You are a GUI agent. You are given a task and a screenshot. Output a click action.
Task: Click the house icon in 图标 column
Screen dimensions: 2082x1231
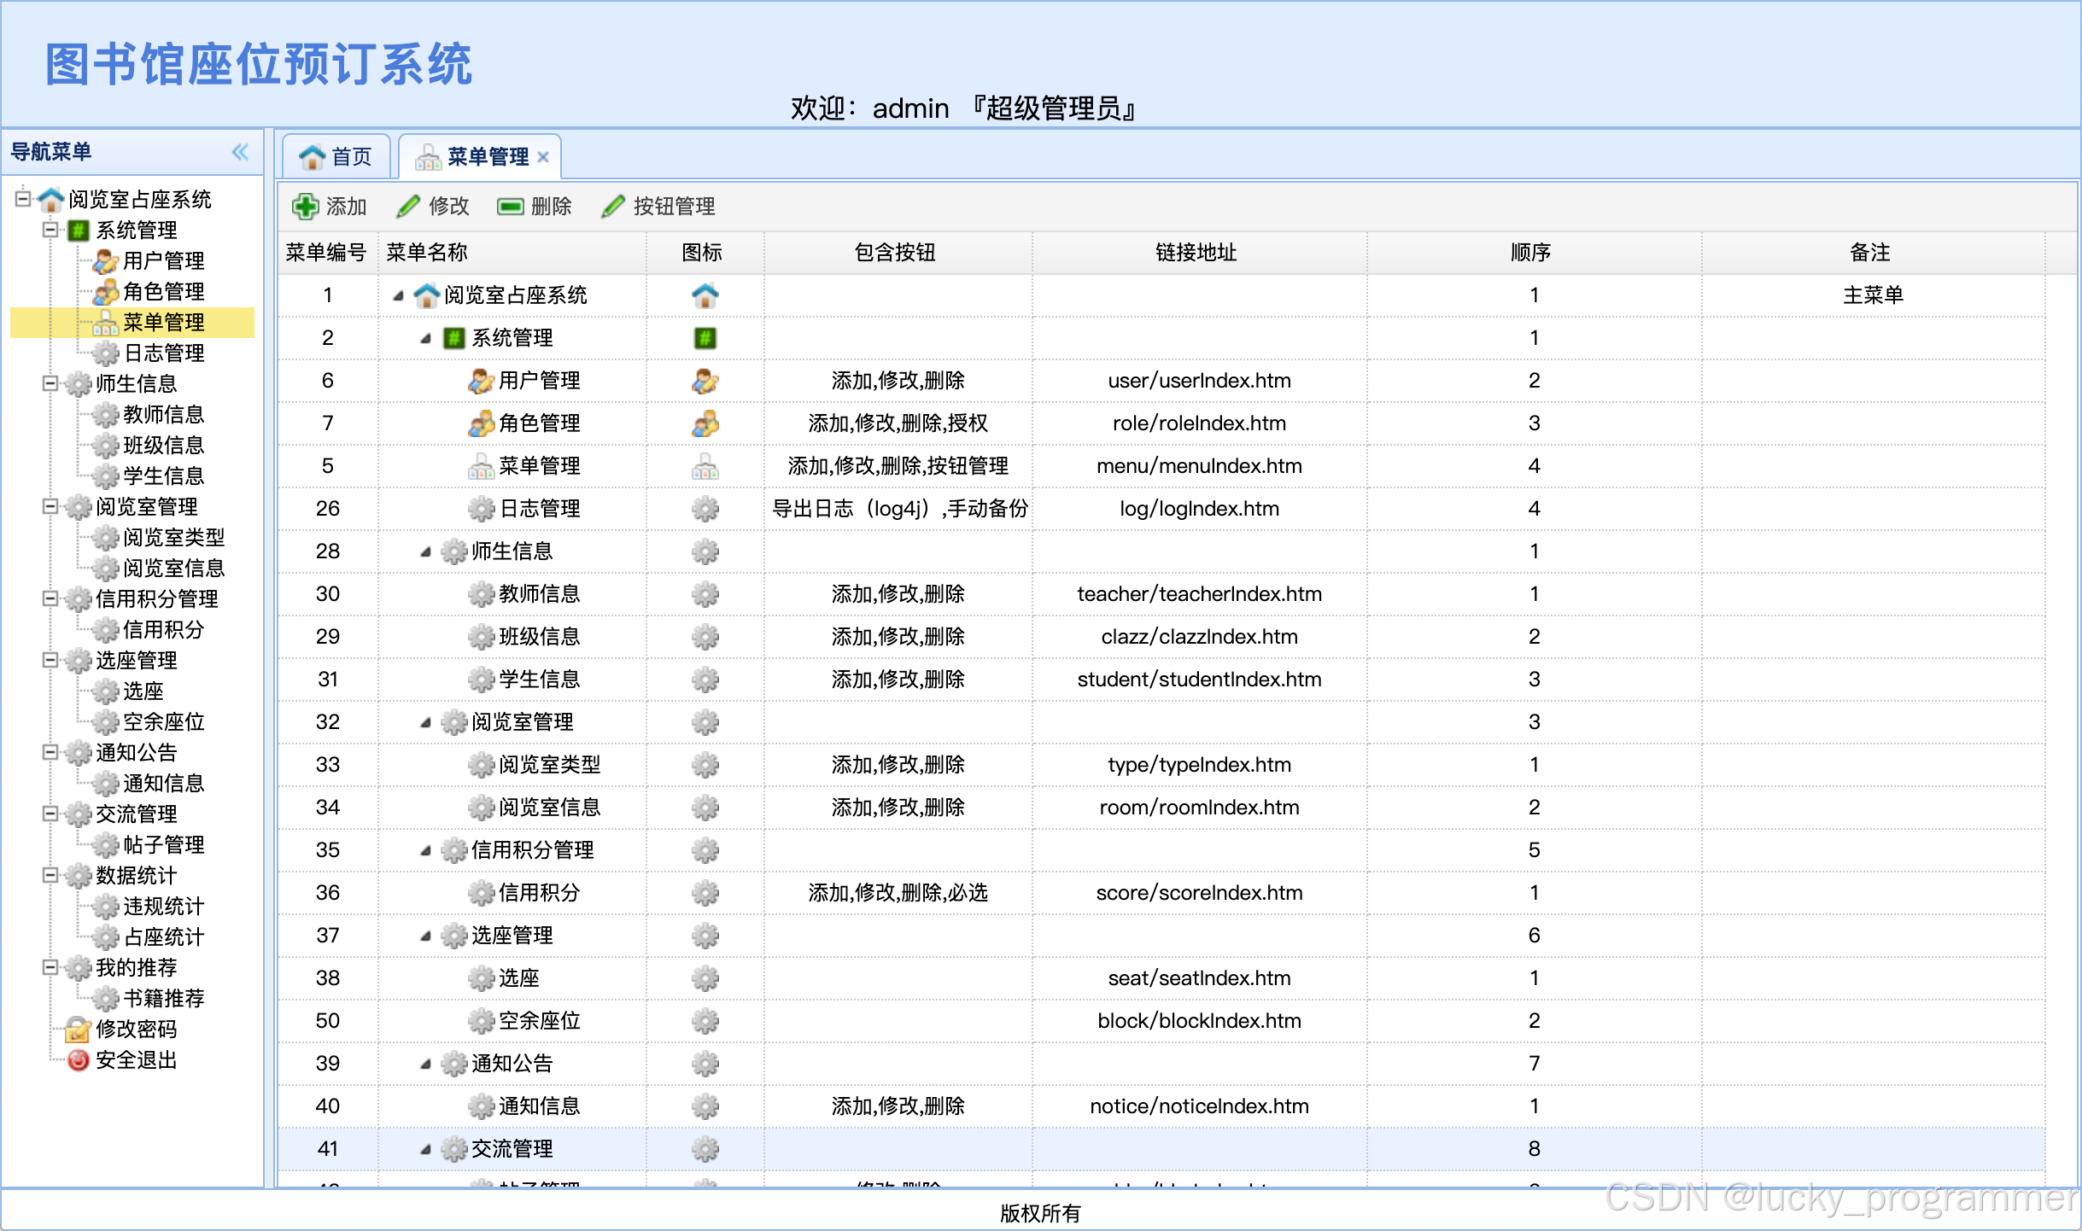705,295
